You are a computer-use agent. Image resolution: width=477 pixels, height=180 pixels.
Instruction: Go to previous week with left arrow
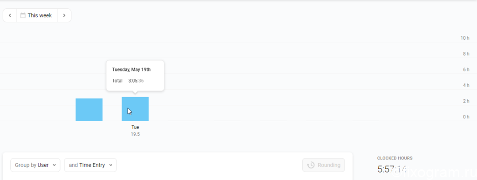pyautogui.click(x=10, y=15)
